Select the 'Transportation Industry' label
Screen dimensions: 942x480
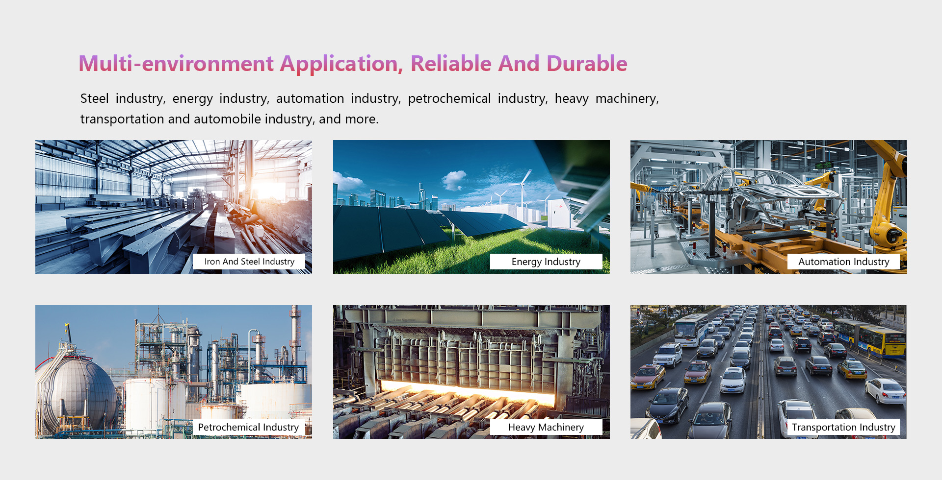(x=843, y=427)
